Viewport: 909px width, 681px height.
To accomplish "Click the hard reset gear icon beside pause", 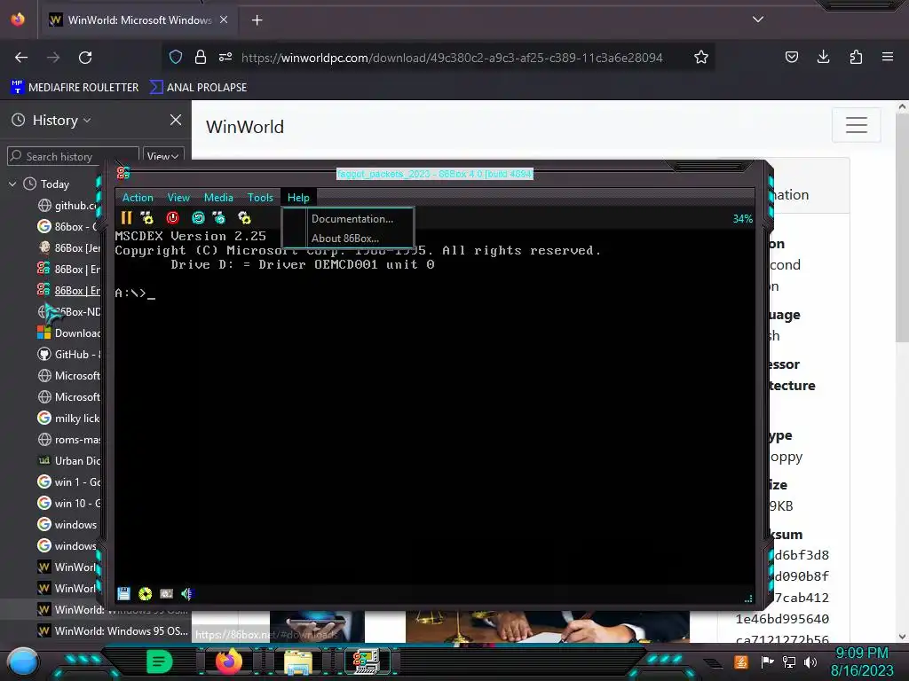I will click(x=146, y=218).
